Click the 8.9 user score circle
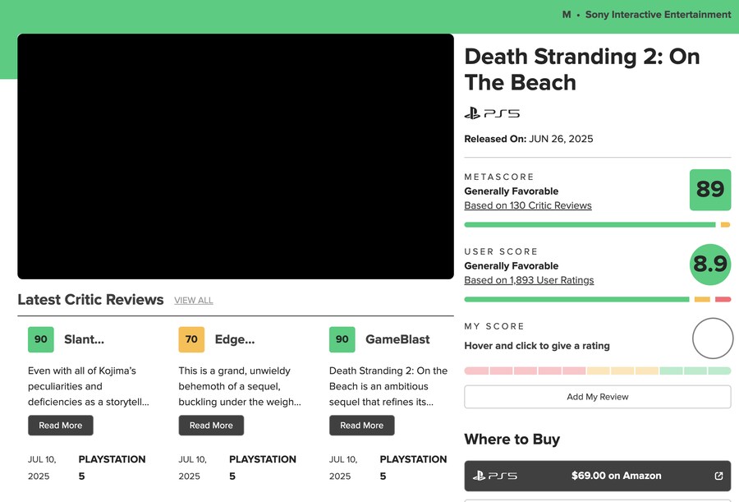 (710, 265)
